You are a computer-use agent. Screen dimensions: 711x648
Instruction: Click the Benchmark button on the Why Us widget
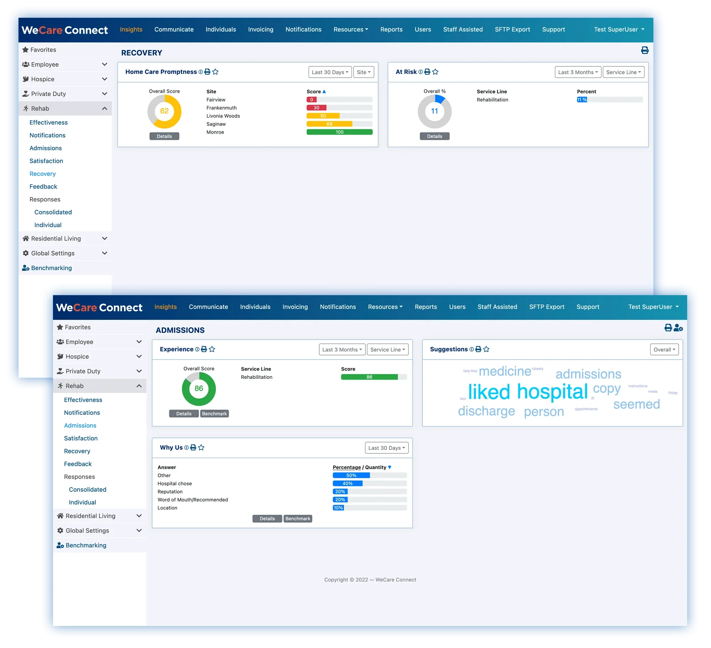point(298,518)
